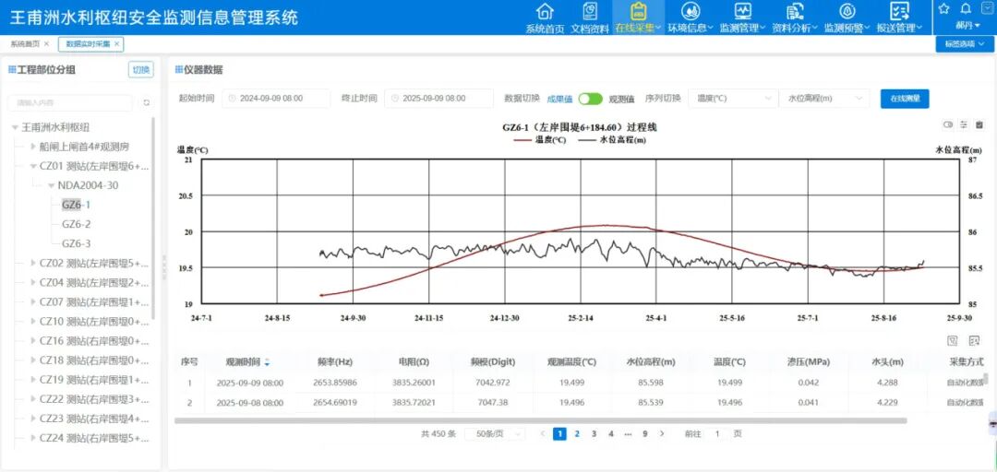Sort by 观测时间 column sort arrows
This screenshot has height=472, width=997.
tap(267, 362)
